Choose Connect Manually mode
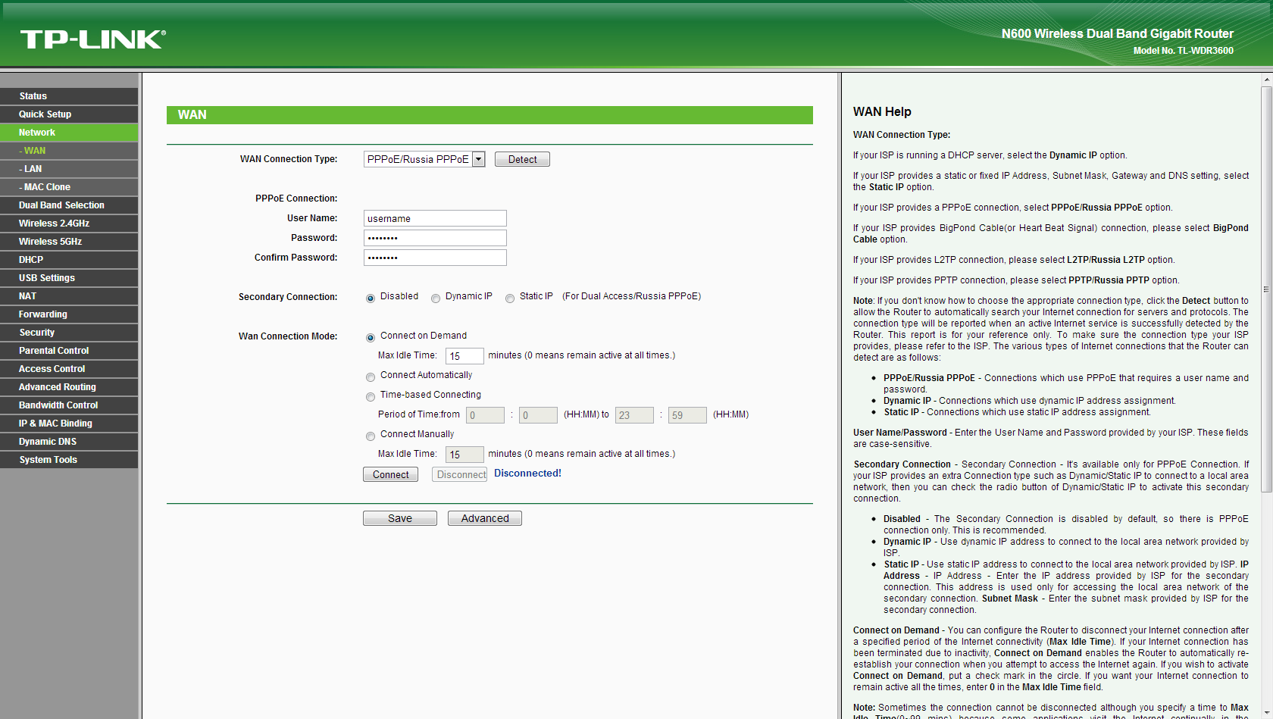The width and height of the screenshot is (1273, 719). click(371, 436)
